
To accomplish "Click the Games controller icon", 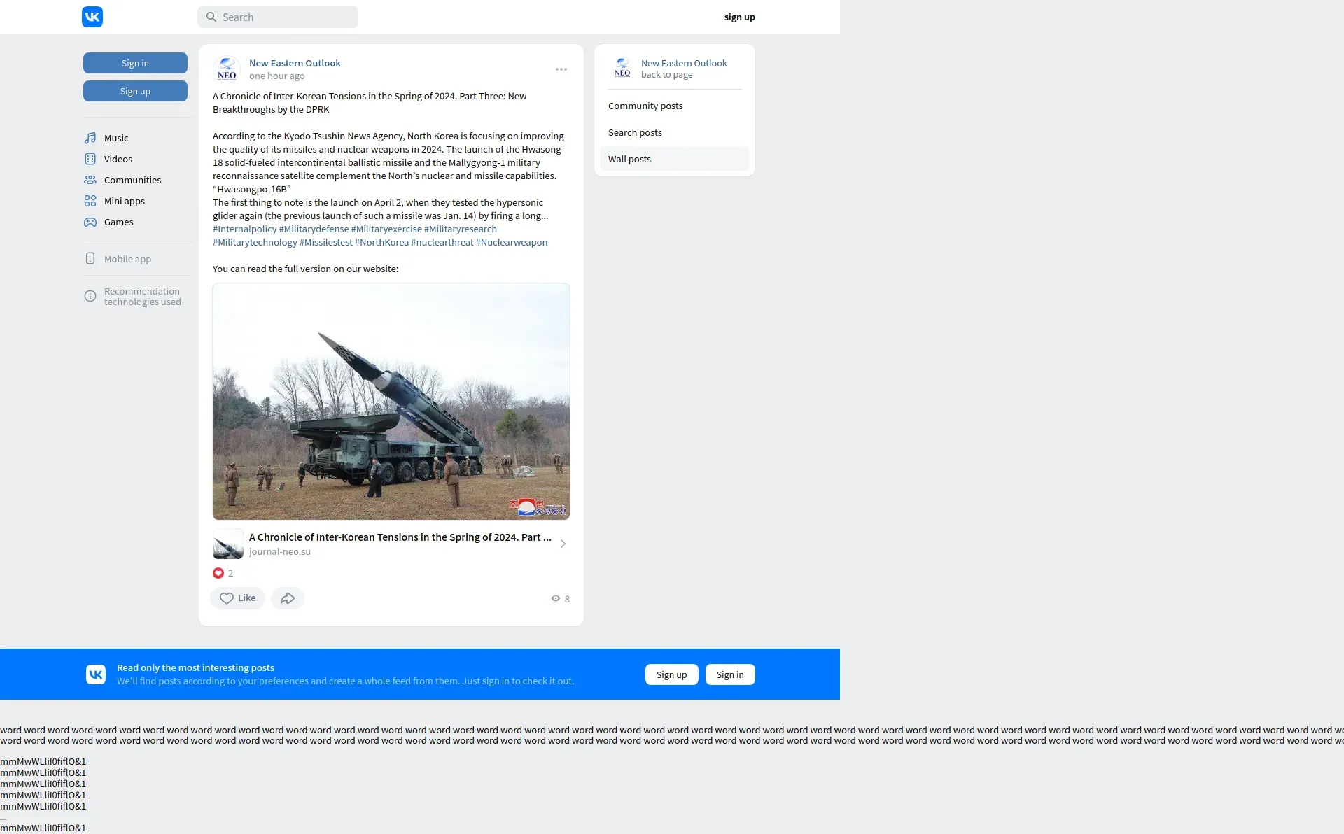I will point(90,222).
